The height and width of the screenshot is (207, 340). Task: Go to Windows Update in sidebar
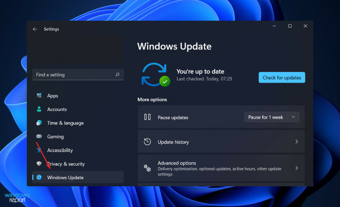(x=65, y=177)
